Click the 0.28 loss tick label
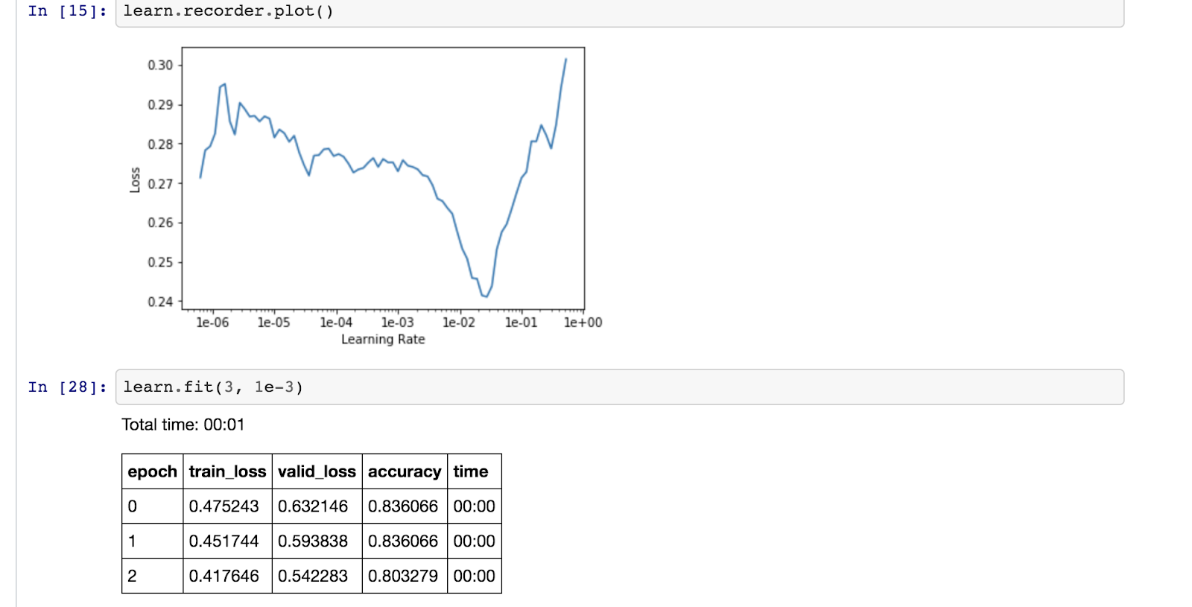1192x607 pixels. tap(160, 144)
